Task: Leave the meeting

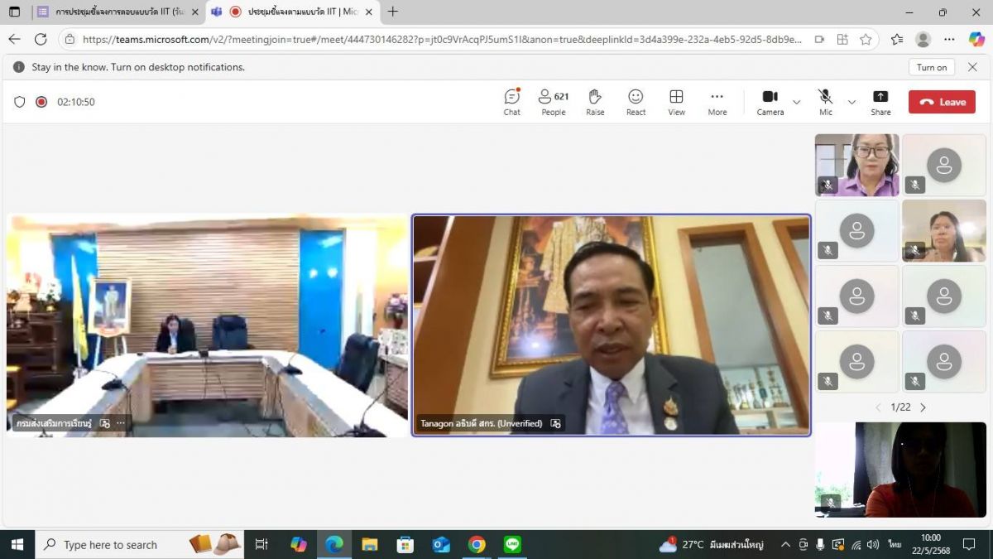Action: pyautogui.click(x=942, y=102)
